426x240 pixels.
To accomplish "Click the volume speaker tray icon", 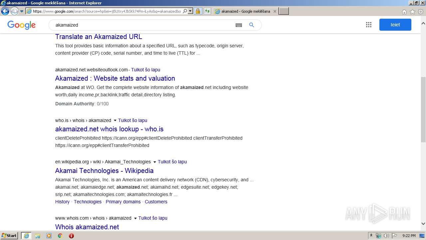I will point(386,236).
